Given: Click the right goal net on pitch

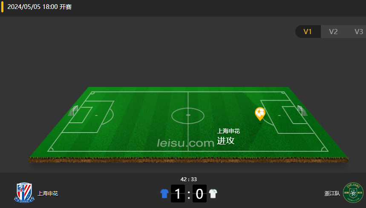Looking at the screenshot, I should pyautogui.click(x=302, y=111).
